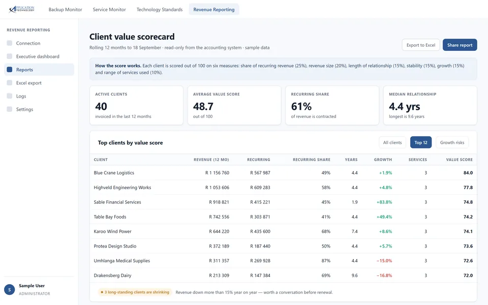This screenshot has height=305, width=488.
Task: Click the Application Technology logo
Action: point(21,9)
